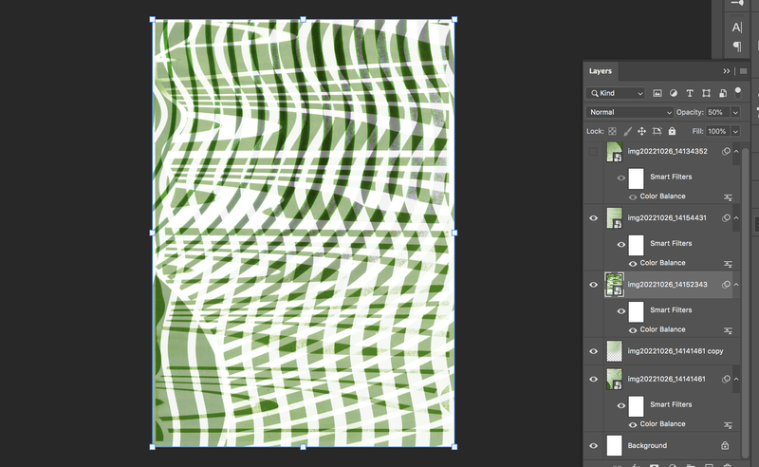Select the img20221026_14154431 layer name

pyautogui.click(x=667, y=218)
